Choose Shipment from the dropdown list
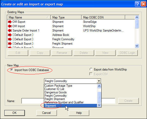The height and width of the screenshot is (119, 147). click(x=71, y=106)
